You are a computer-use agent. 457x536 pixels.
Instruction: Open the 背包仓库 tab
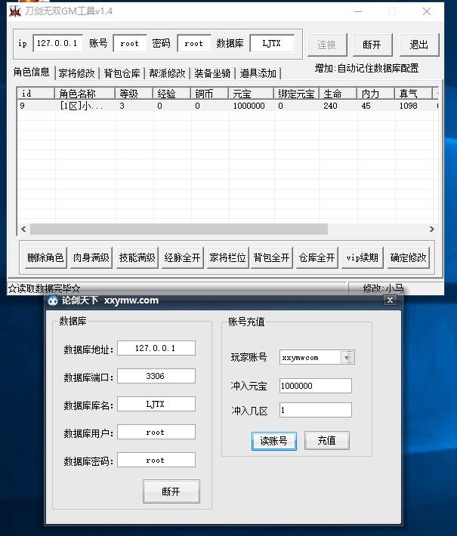click(122, 73)
